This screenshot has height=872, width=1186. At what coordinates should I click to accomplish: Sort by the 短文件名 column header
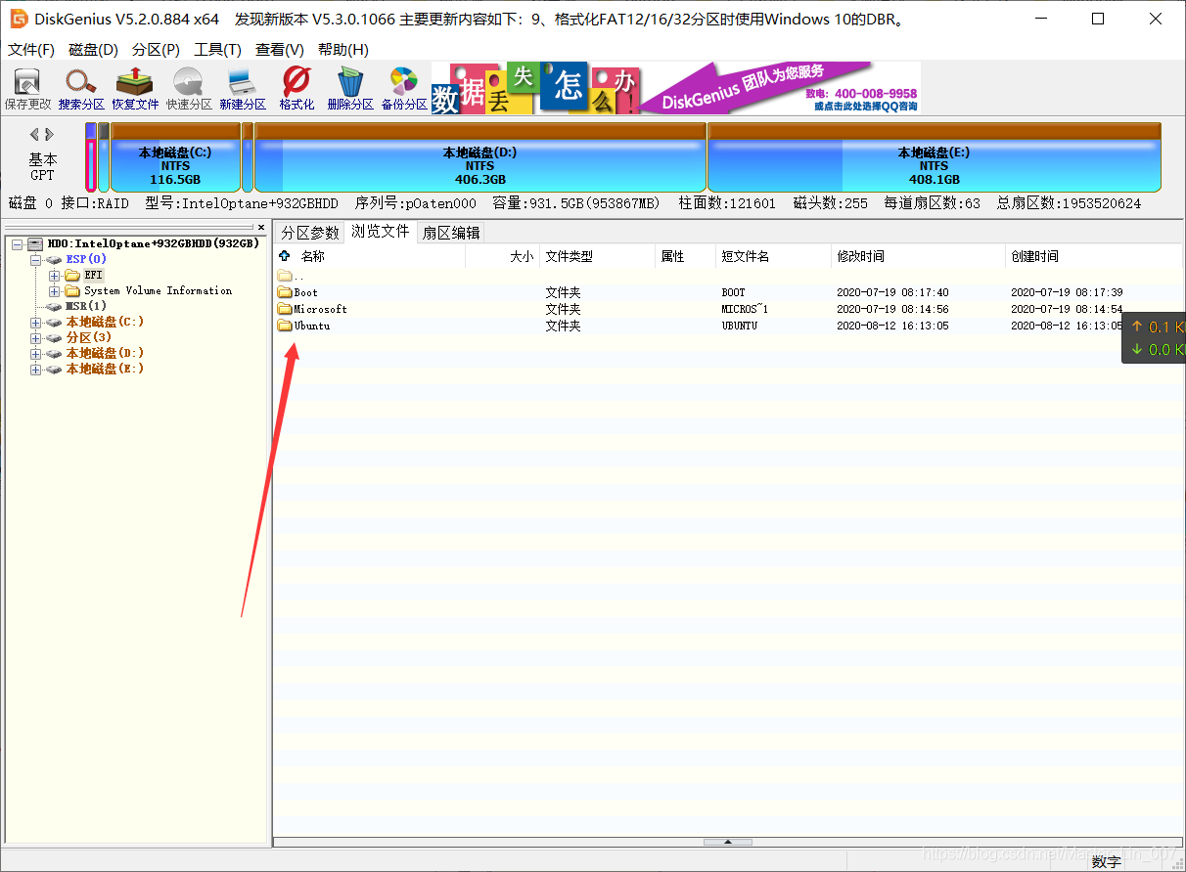click(746, 256)
